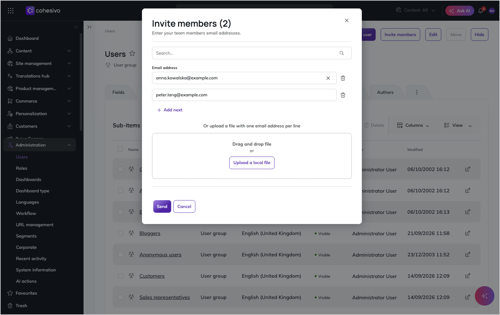This screenshot has width=500, height=315.
Task: Click Upload a local file
Action: [x=252, y=163]
